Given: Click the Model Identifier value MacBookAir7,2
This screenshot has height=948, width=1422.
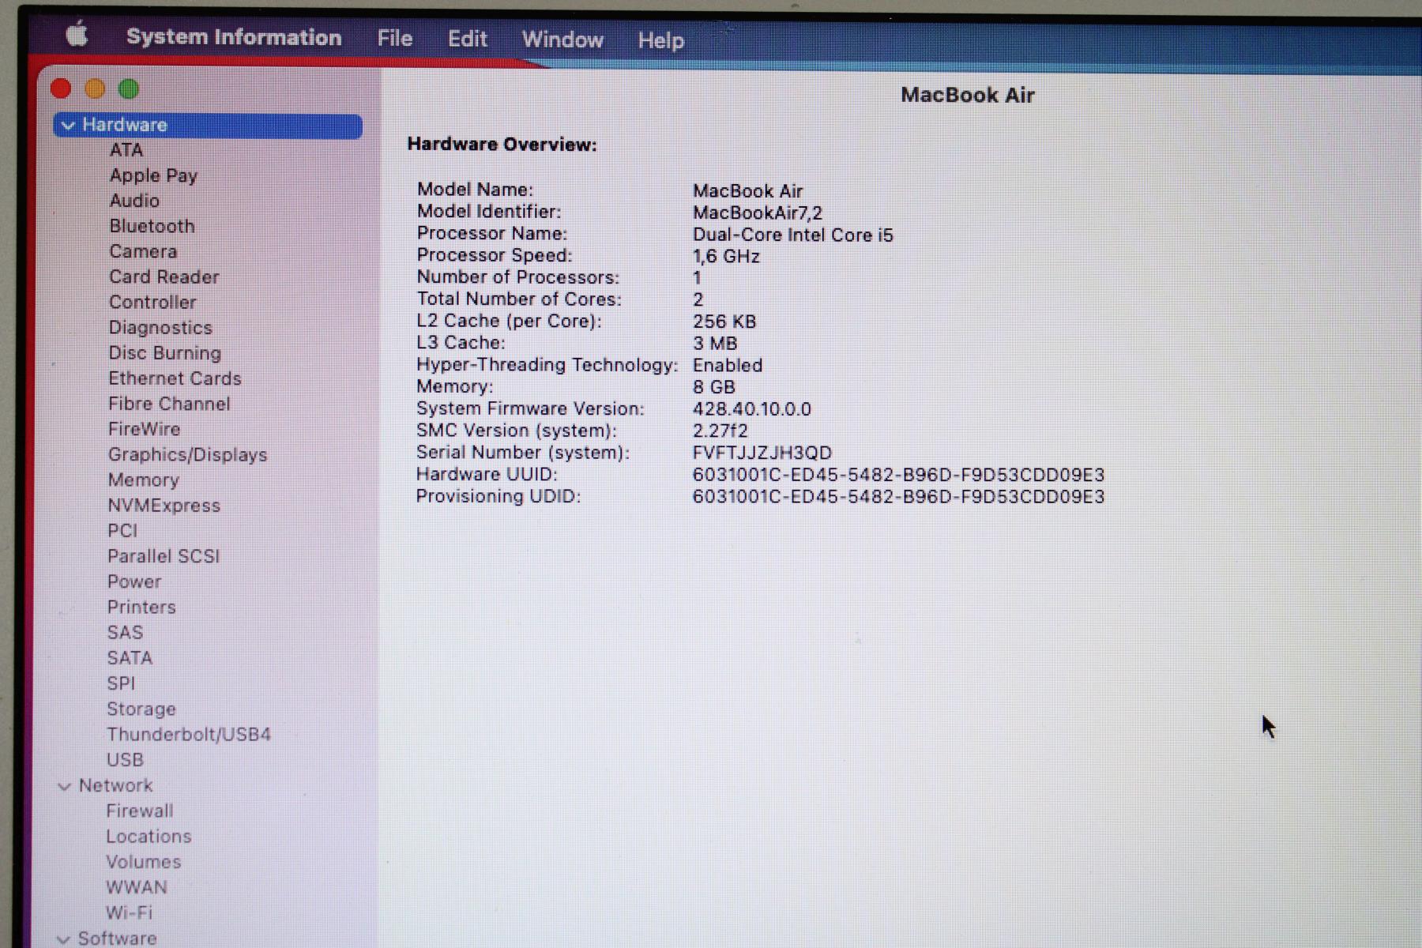Looking at the screenshot, I should tap(757, 213).
